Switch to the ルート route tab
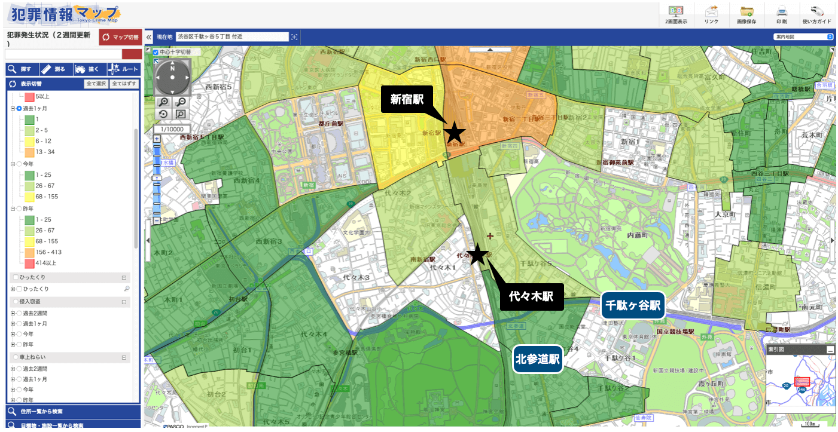This screenshot has height=432, width=838. tap(123, 69)
